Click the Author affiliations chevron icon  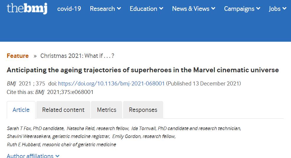[x=58, y=156]
